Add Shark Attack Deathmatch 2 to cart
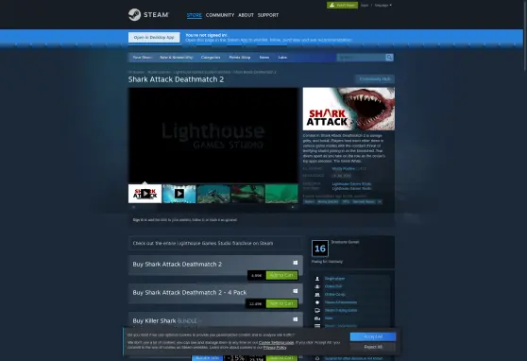This screenshot has width=527, height=361. coord(281,275)
